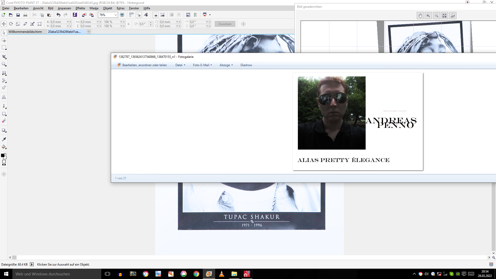
Task: Select the Rectangle Mask tool
Action: click(4, 48)
